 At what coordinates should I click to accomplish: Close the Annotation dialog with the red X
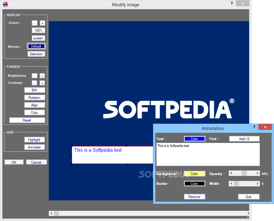click(265, 127)
